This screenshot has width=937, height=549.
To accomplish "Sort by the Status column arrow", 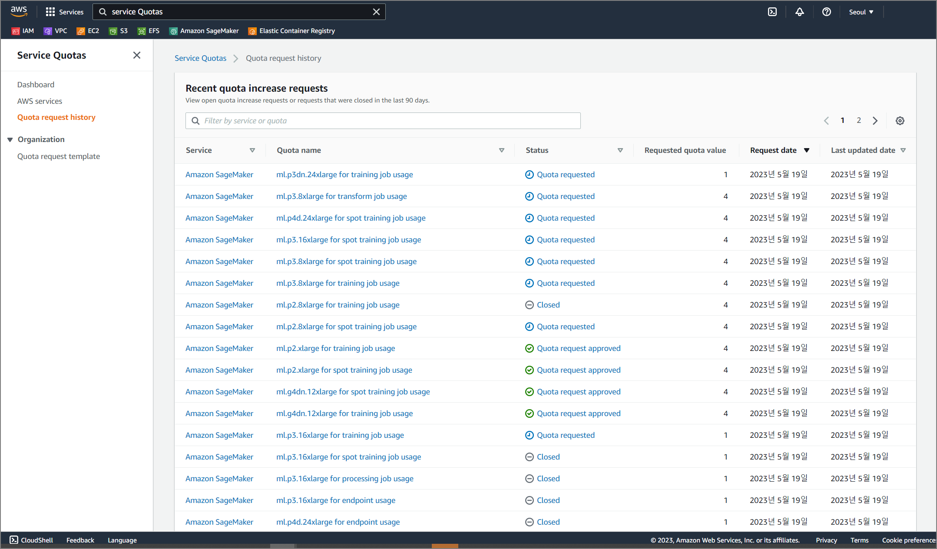I will click(x=620, y=150).
